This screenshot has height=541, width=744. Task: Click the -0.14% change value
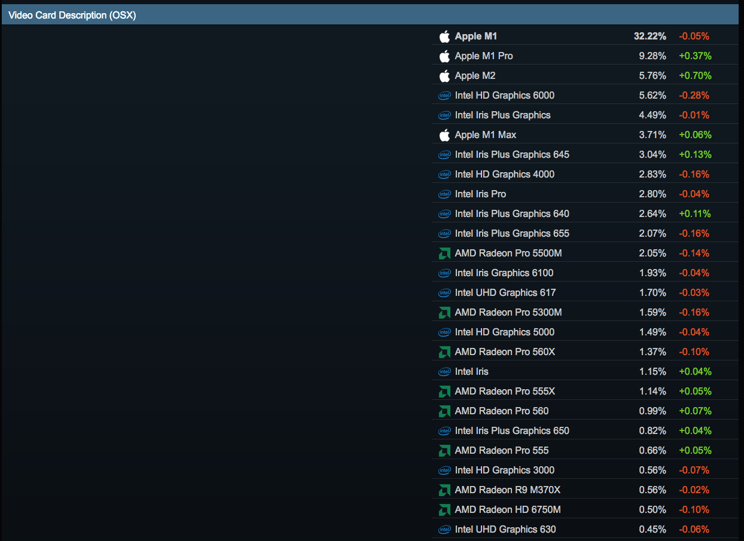[x=694, y=253]
